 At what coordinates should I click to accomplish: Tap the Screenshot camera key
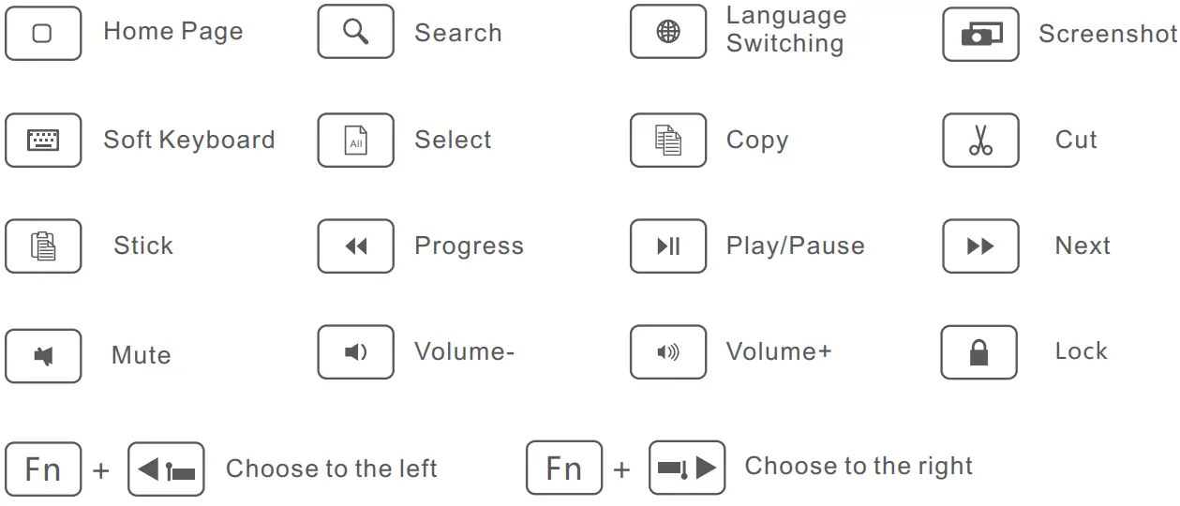click(x=980, y=35)
